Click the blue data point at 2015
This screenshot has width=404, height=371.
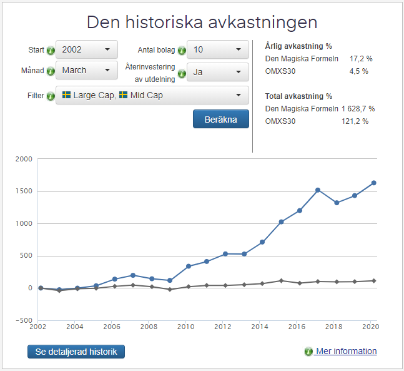(281, 222)
